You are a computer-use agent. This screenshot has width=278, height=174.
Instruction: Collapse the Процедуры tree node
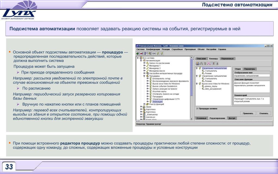(x=144, y=76)
